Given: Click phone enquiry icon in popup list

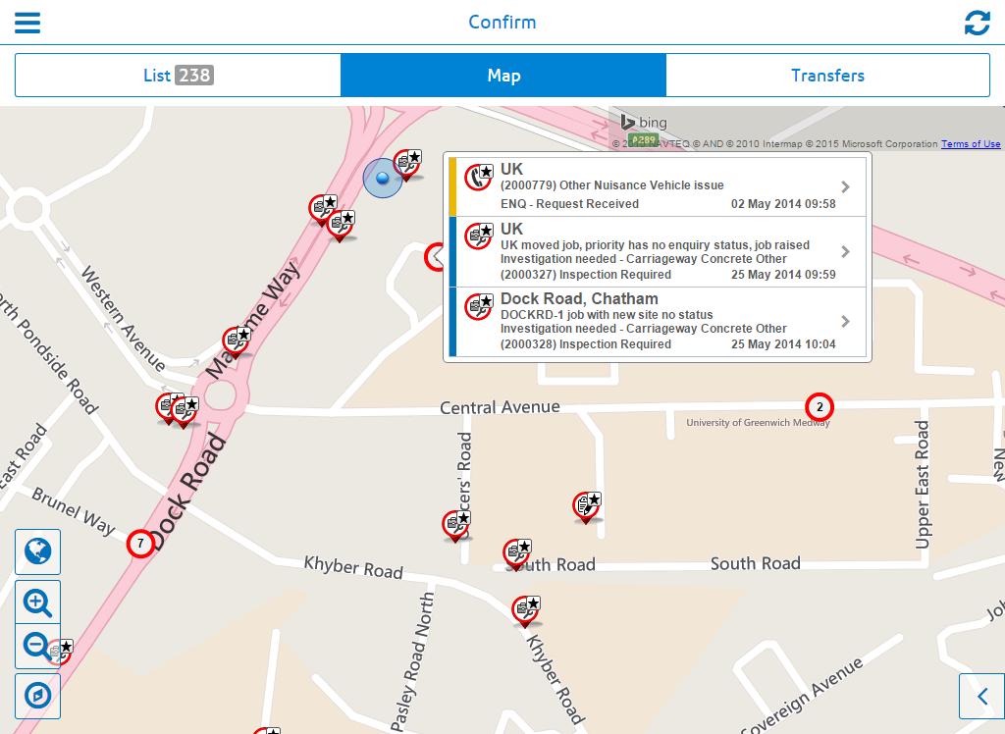Looking at the screenshot, I should 478,177.
